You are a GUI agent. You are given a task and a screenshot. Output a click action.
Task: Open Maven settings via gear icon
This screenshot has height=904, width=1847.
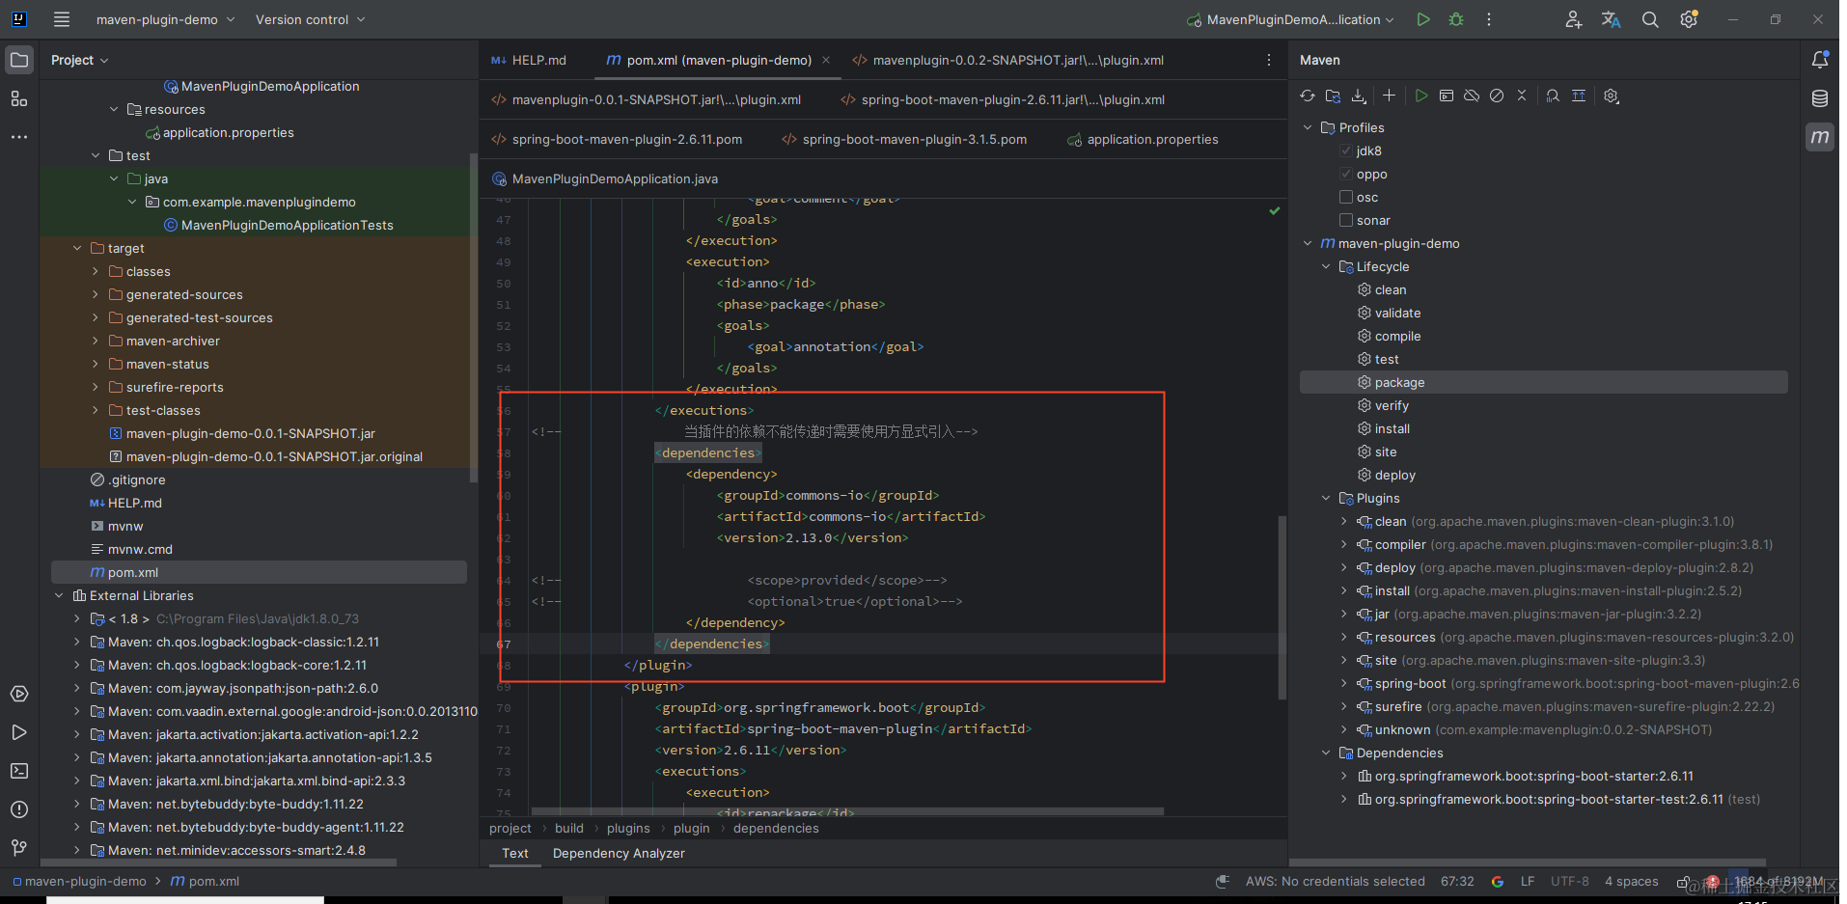tap(1611, 96)
